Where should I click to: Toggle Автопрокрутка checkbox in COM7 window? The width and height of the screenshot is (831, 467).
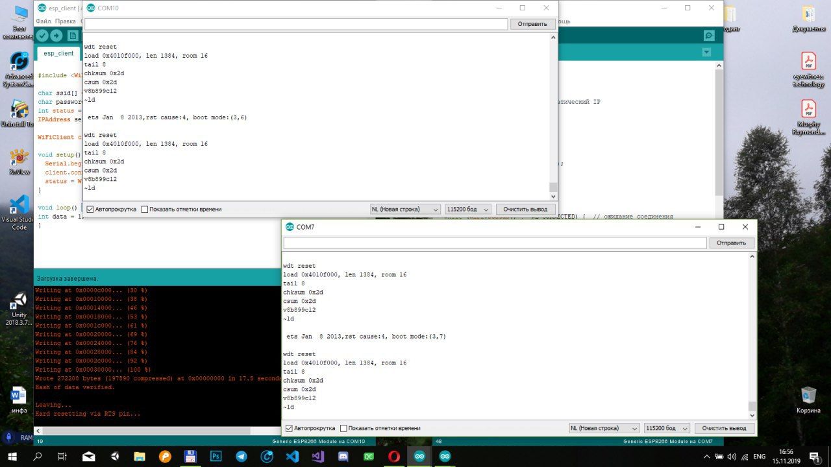tap(290, 429)
